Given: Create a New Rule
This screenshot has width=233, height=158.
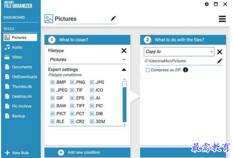Looking at the screenshot, I should click(17, 153).
